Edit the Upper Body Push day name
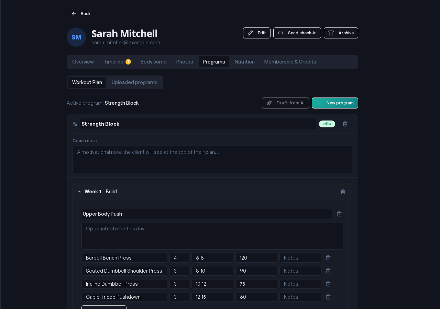 pos(207,214)
